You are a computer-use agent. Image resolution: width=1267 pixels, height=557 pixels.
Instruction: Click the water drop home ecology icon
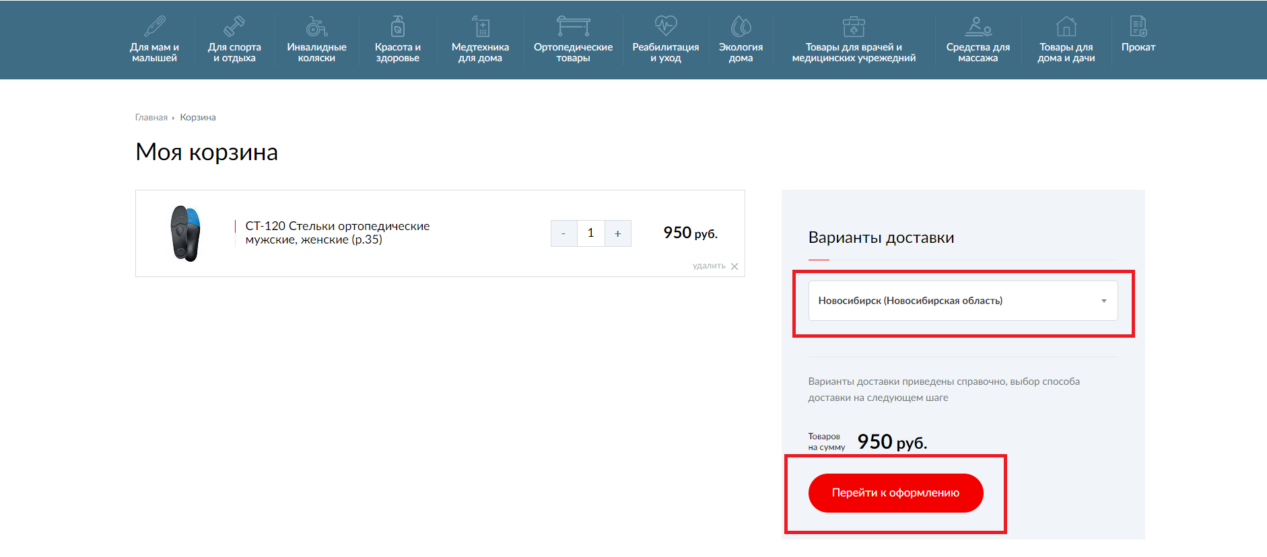[741, 26]
